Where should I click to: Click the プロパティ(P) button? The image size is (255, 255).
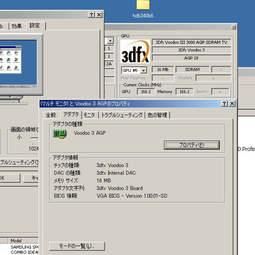pos(192,145)
